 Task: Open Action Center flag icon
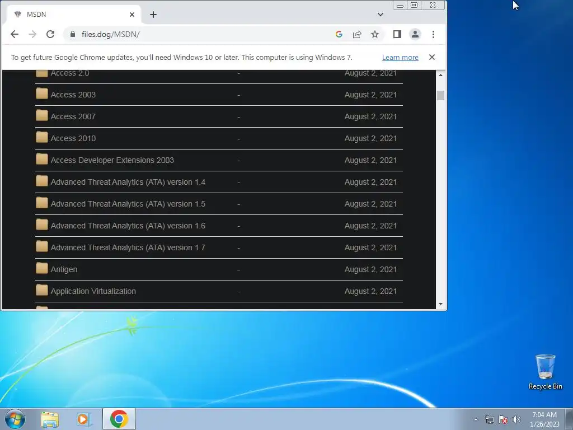[x=503, y=419]
